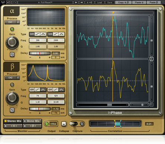Viewport: 165px width, 144px height.
Task: Enable Stereo Mix monitor
Action: coord(13,121)
